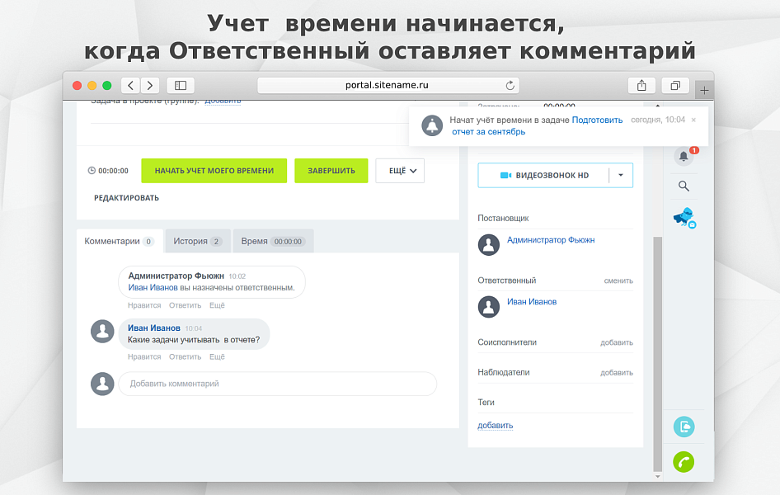Open the notification avatar icon in the popup
Image resolution: width=780 pixels, height=495 pixels.
(x=432, y=125)
